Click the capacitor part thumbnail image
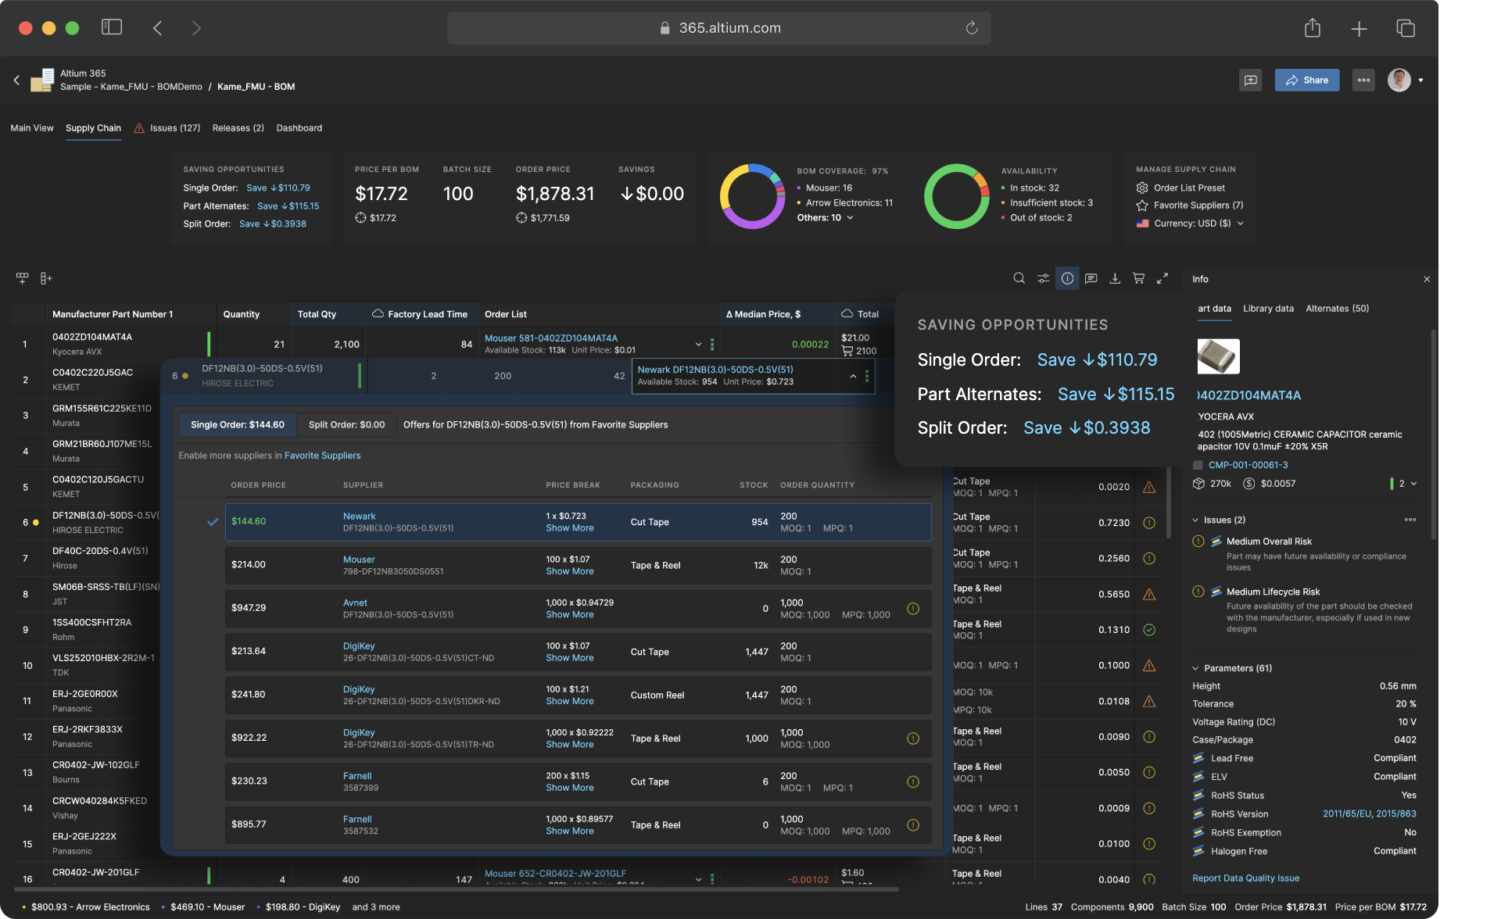The width and height of the screenshot is (1501, 919). click(1218, 356)
